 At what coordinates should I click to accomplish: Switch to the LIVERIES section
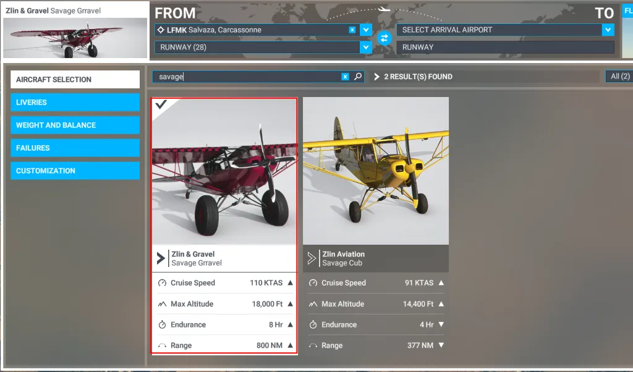tap(74, 102)
